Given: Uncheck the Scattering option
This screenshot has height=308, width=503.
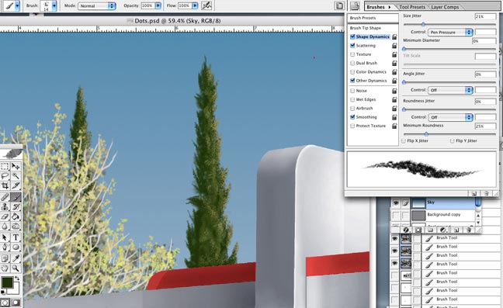Looking at the screenshot, I should click(x=352, y=46).
